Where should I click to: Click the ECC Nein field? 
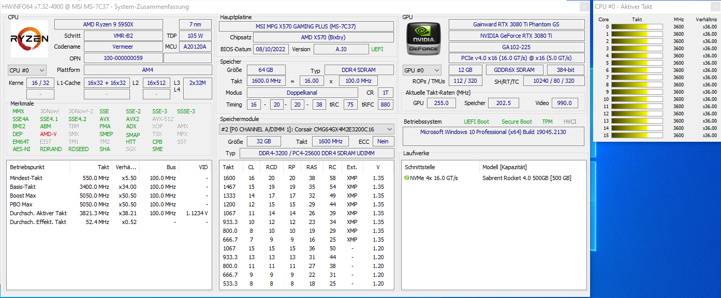383,141
